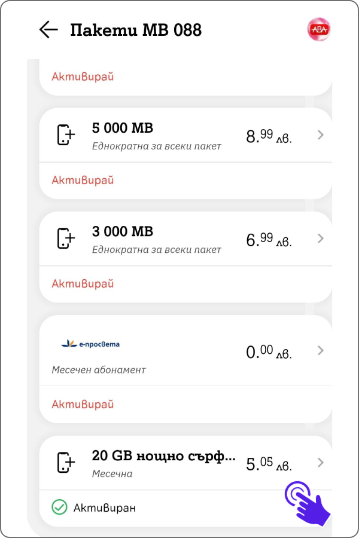Expand е-просвета subscription chevron

(x=321, y=350)
